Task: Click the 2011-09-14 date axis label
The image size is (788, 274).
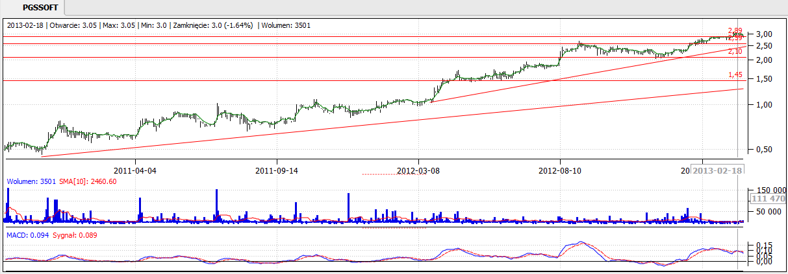Action: 277,171
